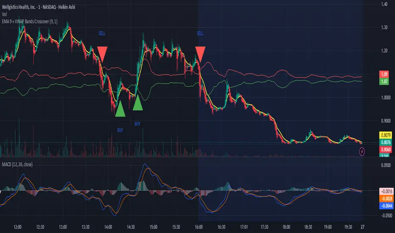Click the 19:30 time axis label
This screenshot has height=233, width=395.
point(348,227)
